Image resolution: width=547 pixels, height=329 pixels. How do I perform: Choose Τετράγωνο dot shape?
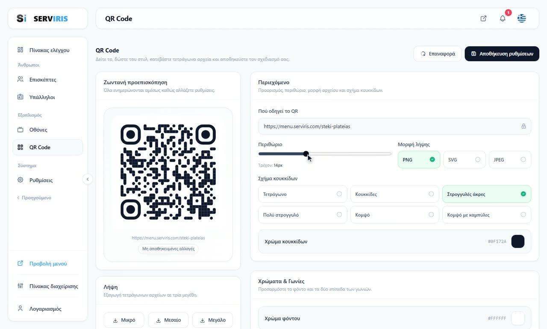point(303,194)
